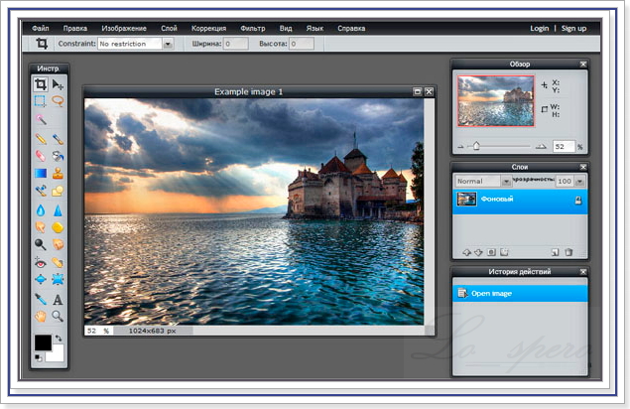The width and height of the screenshot is (630, 409).
Task: Expand the layer opacity dropdown arrow
Action: 580,182
